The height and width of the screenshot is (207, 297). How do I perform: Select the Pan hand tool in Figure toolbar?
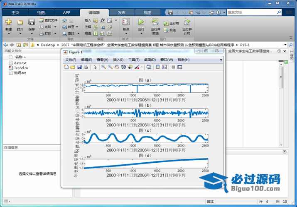(x=117, y=67)
